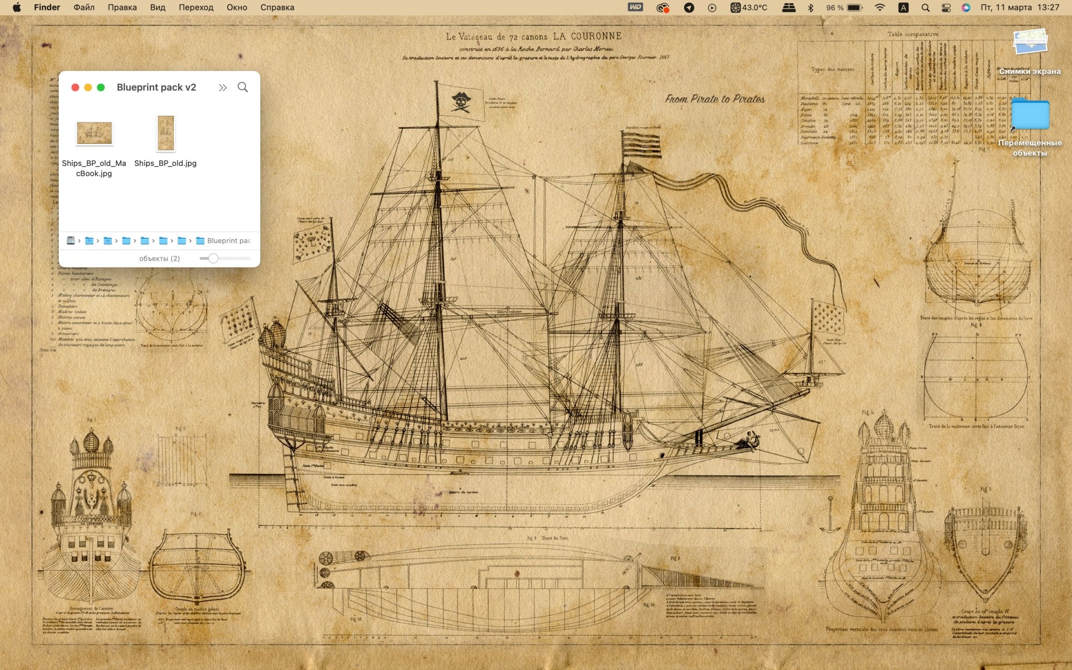This screenshot has height=670, width=1072.
Task: Open the Wi-Fi status menu
Action: 880,7
